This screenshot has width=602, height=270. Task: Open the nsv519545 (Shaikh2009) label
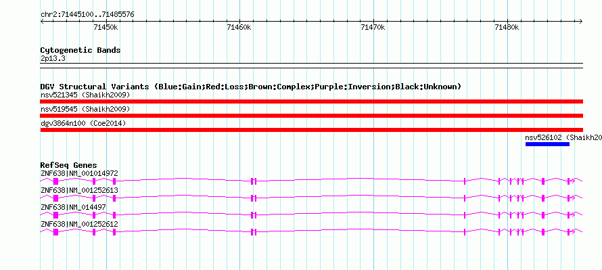pyautogui.click(x=85, y=109)
